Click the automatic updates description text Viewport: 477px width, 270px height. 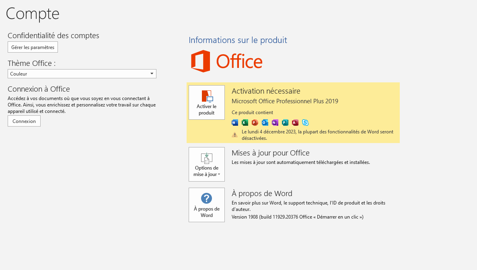(300, 162)
